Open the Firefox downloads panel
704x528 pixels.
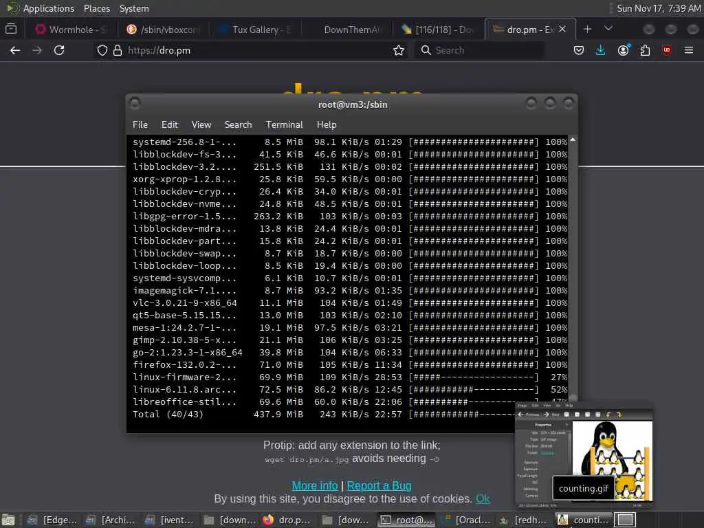point(600,50)
